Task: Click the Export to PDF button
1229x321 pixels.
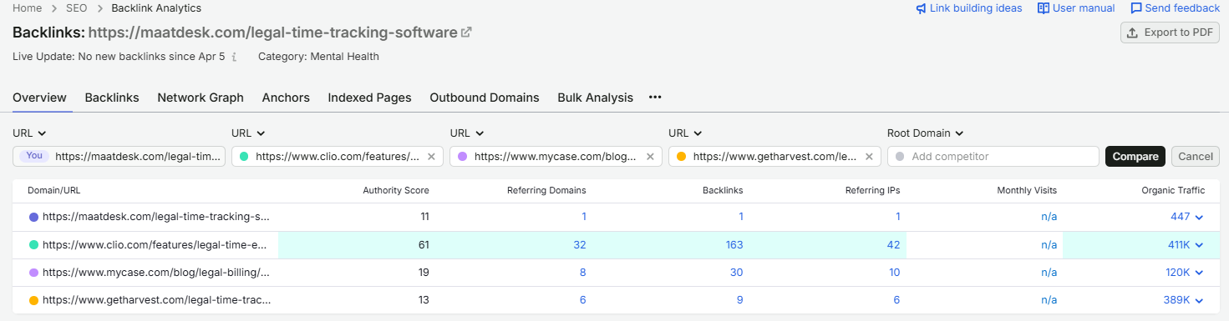Action: 1170,33
